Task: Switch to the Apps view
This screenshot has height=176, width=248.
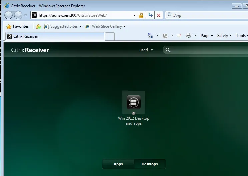Action: pyautogui.click(x=118, y=164)
